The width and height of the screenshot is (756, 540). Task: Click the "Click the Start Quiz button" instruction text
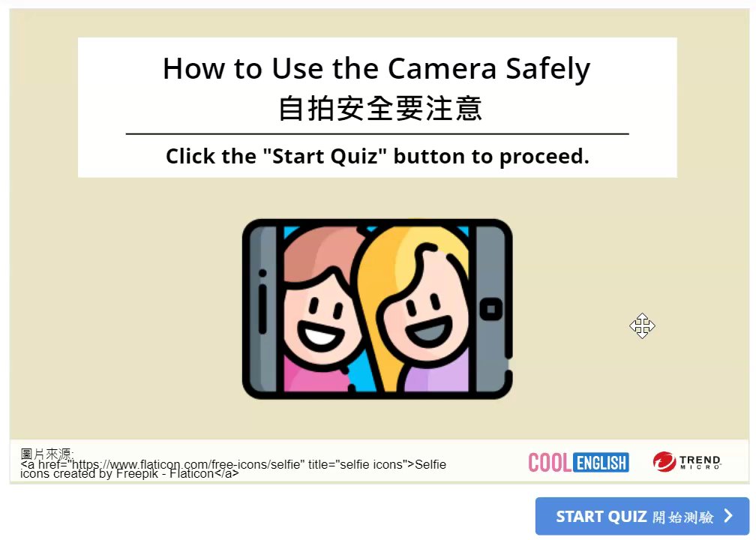click(377, 156)
